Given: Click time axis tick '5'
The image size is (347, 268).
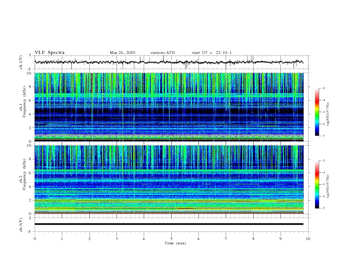Looking at the screenshot, I should (171, 239).
